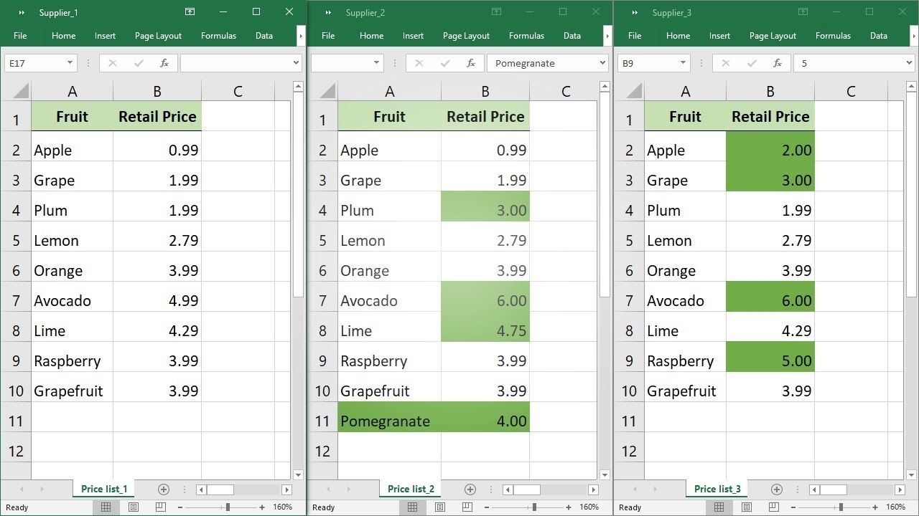
Task: Open Formulas tab in Supplier_1 ribbon
Action: [218, 36]
